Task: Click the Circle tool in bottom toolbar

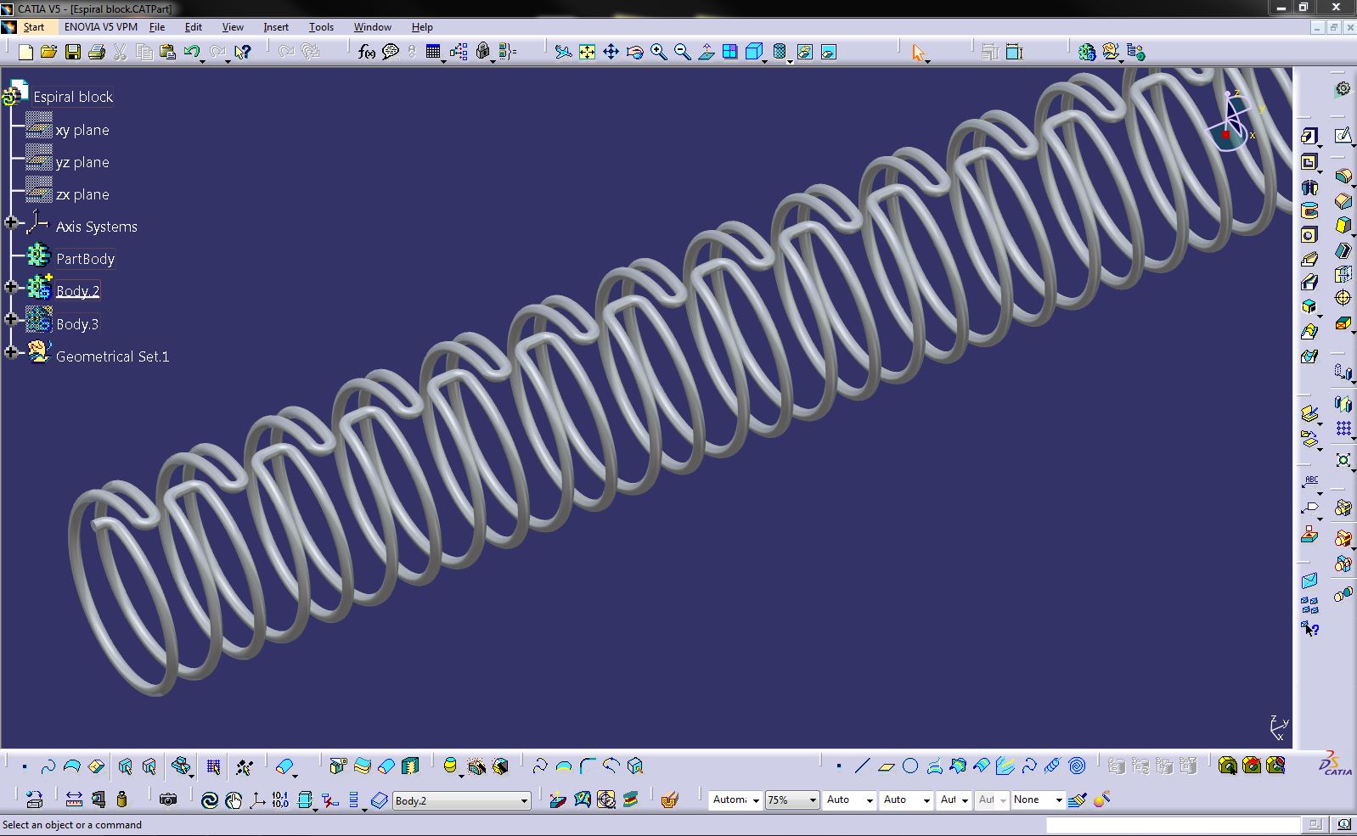Action: point(909,766)
